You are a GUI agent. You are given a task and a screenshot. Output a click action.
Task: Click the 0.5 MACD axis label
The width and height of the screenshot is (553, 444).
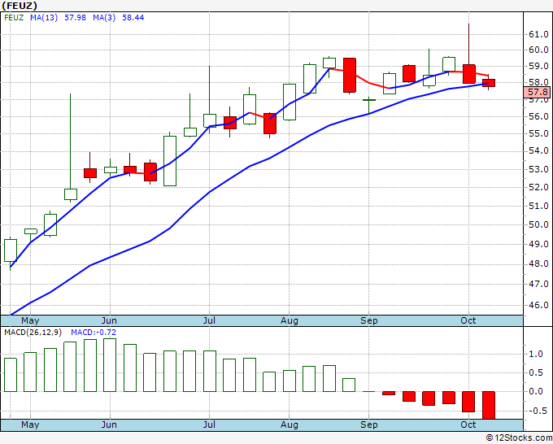[x=536, y=372]
